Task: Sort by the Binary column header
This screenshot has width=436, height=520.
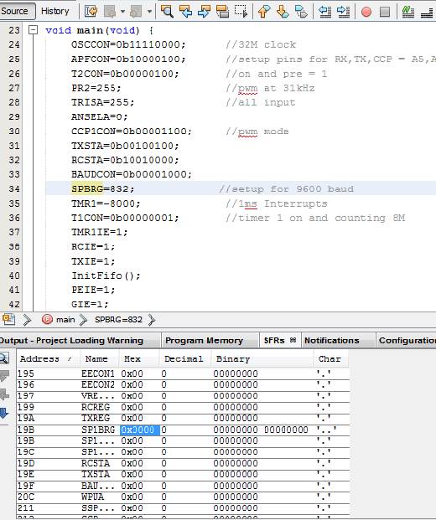Action: tap(262, 359)
